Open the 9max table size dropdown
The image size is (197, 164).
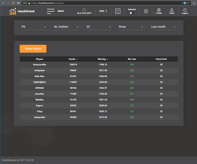[x=131, y=27]
